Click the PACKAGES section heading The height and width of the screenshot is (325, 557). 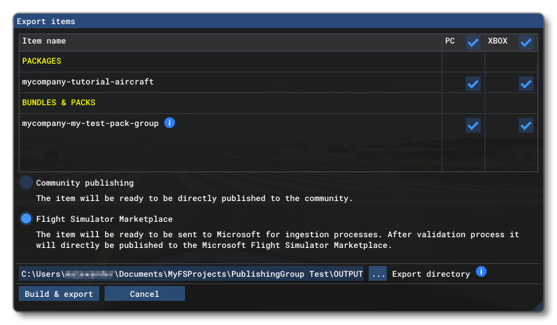(x=42, y=62)
